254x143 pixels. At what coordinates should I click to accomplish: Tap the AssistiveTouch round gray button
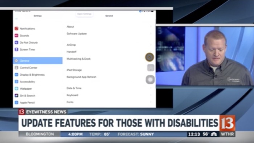pos(150,80)
